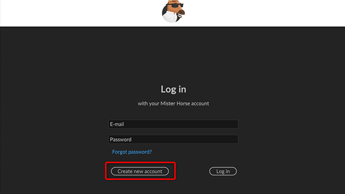This screenshot has width=345, height=194.
Task: Click the Create new account button
Action: coord(140,171)
